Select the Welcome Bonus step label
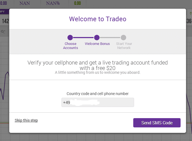The width and height of the screenshot is (192, 141). 97,44
